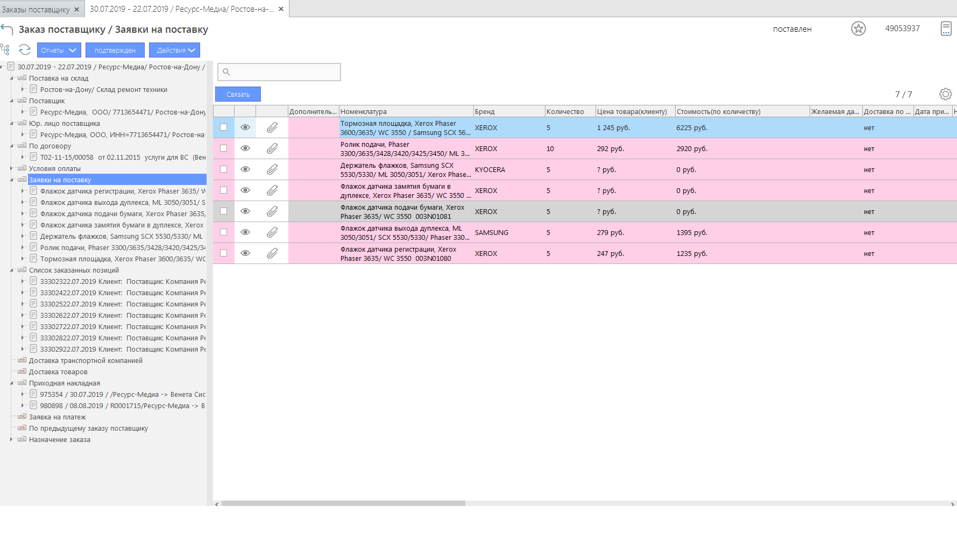Open the tree structure icon at top left
Viewport: 957px width, 542px height.
(5, 50)
